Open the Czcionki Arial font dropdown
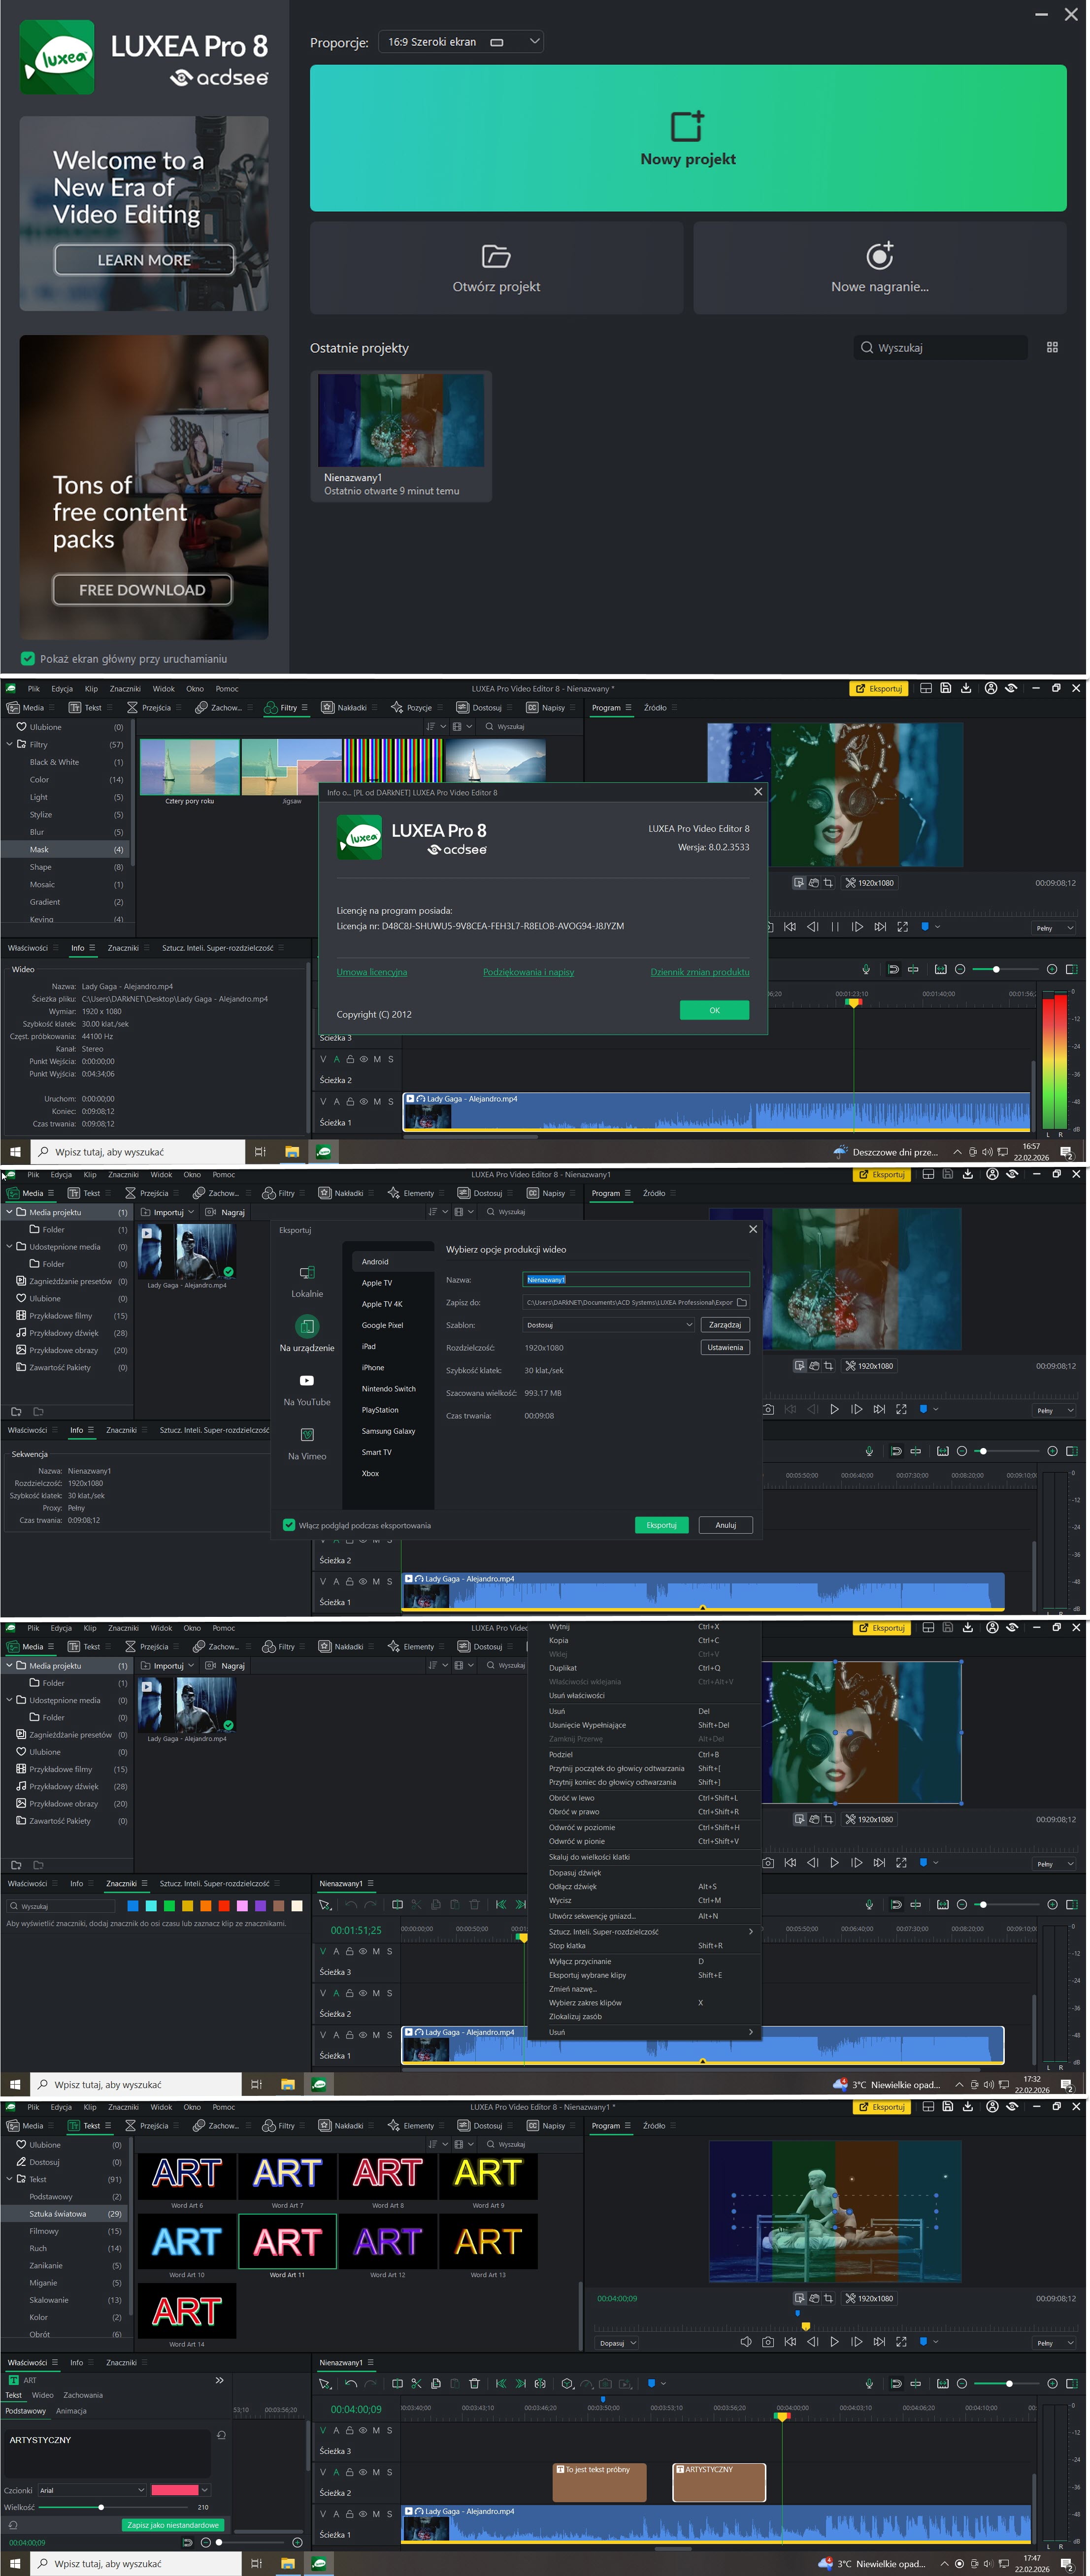 92,2490
